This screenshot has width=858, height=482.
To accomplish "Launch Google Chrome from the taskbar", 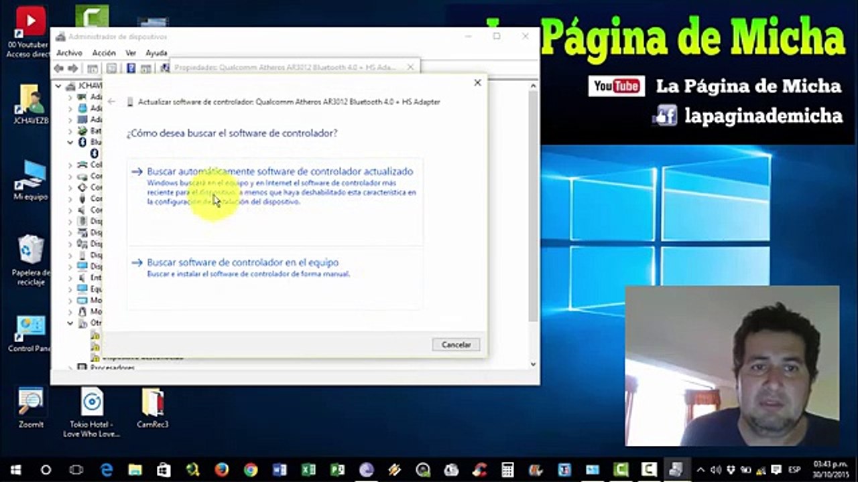I will point(251,470).
